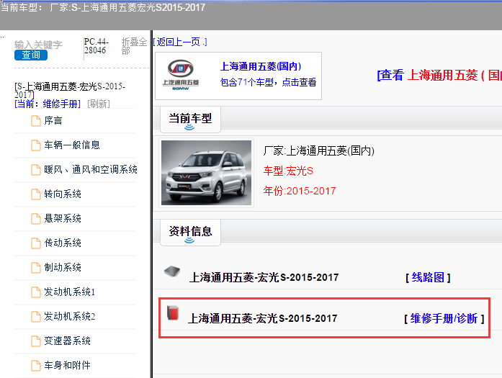
Task: Click the page icon for 传动系统
Action: tap(35, 243)
